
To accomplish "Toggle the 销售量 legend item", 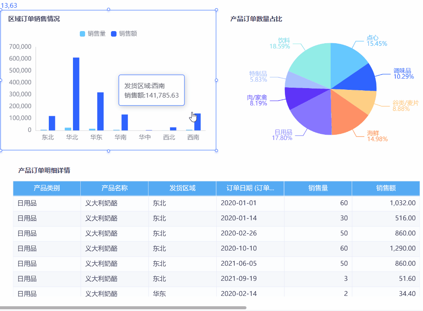I will point(93,34).
